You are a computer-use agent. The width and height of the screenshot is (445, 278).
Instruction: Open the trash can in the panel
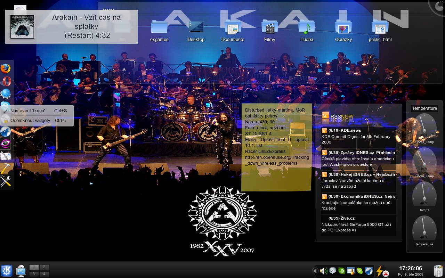point(438,271)
